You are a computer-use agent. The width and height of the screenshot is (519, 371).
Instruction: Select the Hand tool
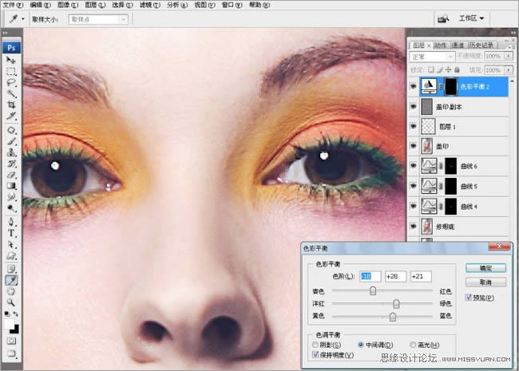click(x=11, y=291)
